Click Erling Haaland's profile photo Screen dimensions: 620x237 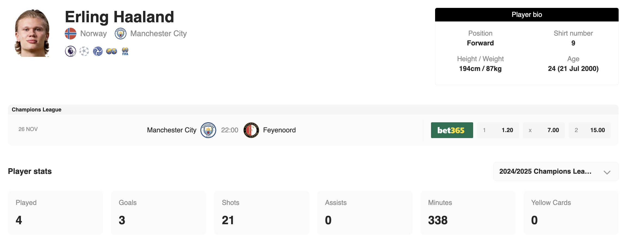tap(32, 33)
